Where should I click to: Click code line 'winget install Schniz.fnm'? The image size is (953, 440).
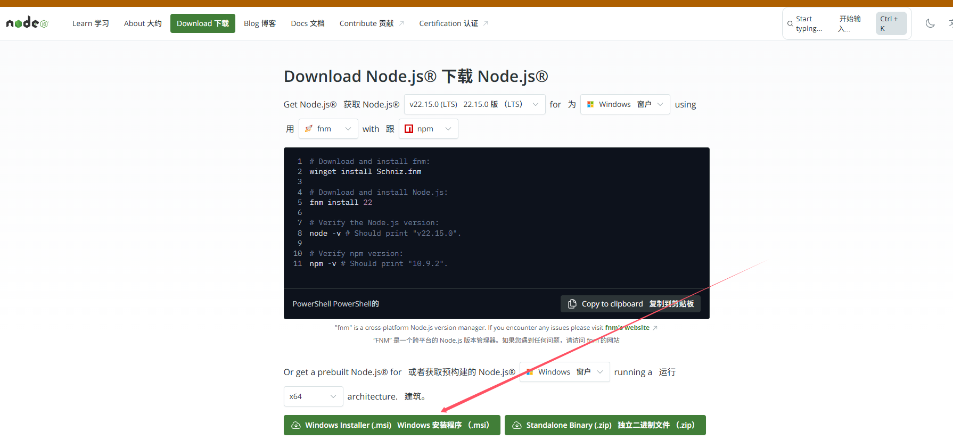(365, 171)
